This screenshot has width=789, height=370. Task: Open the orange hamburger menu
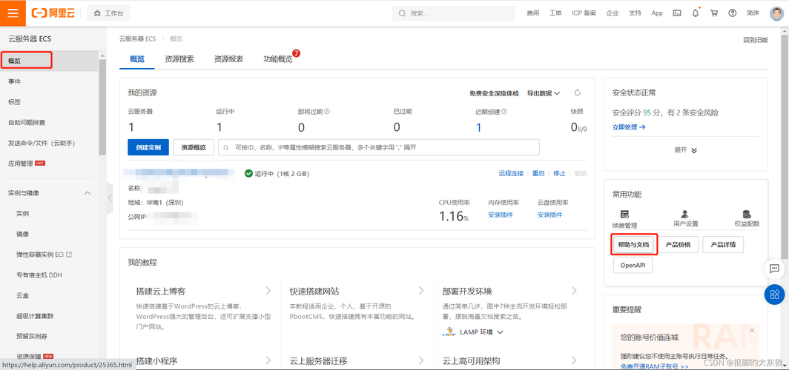pyautogui.click(x=13, y=13)
